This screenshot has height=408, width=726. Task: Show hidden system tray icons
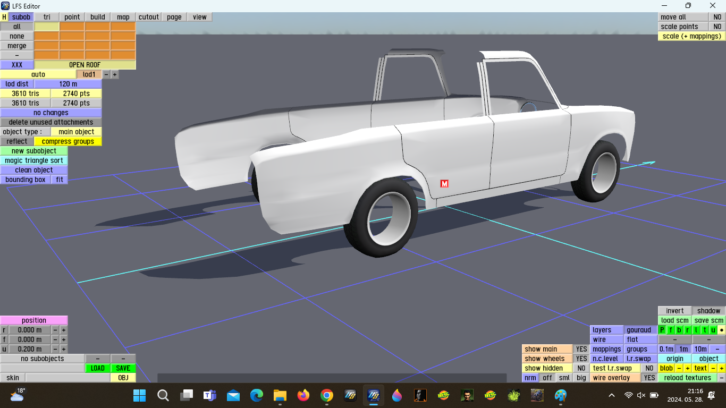[x=612, y=395]
